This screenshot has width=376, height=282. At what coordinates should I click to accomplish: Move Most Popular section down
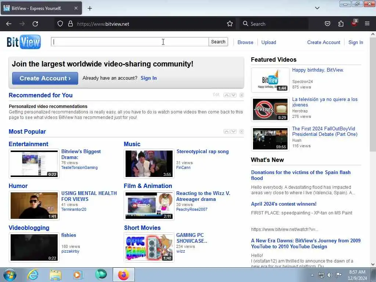pos(234,131)
